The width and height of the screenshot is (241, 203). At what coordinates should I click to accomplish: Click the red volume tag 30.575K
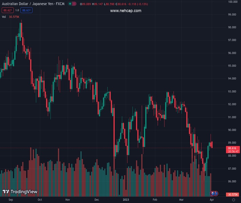click(233, 195)
